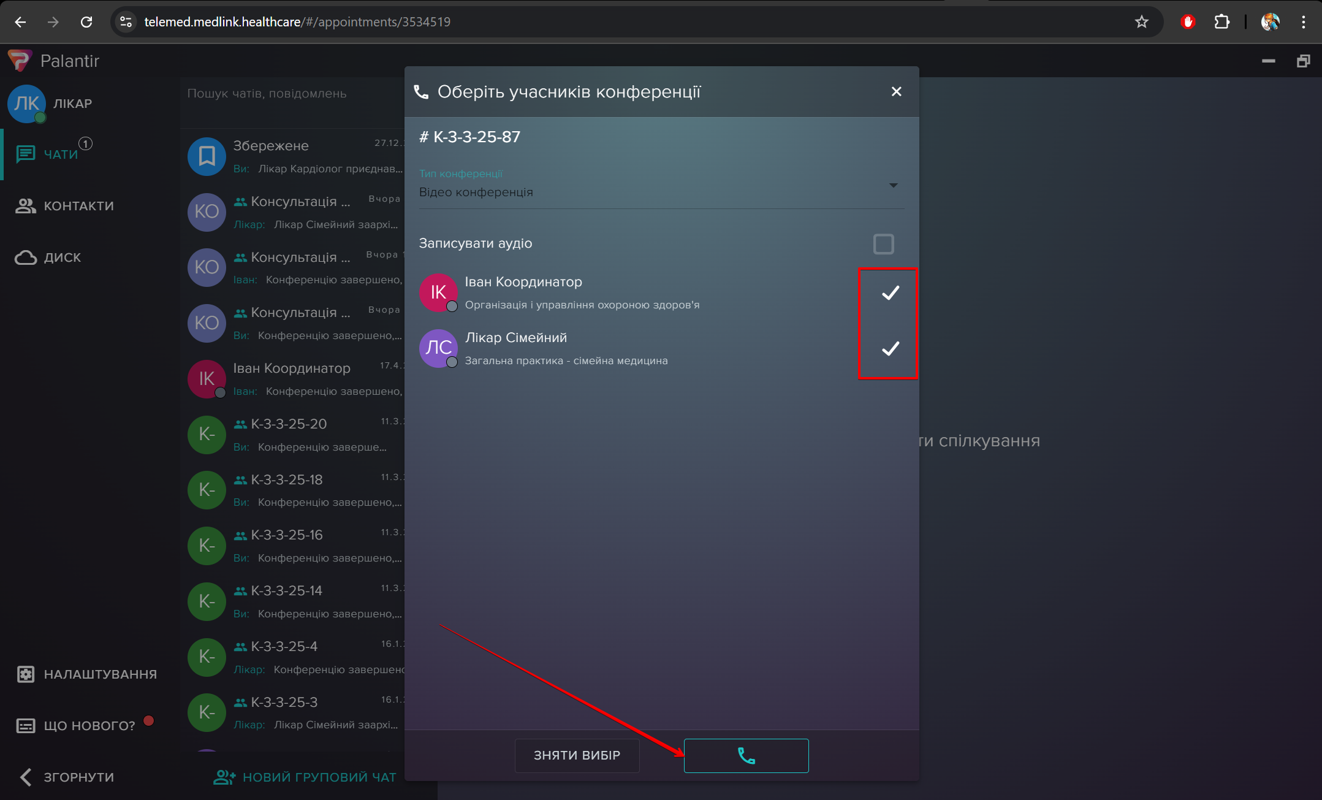Uncheck Іван Координатор participant
This screenshot has width=1322, height=800.
coord(890,293)
